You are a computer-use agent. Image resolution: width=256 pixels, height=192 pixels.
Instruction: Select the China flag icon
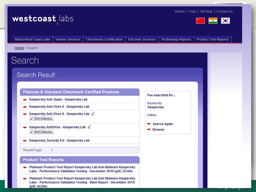click(x=200, y=21)
